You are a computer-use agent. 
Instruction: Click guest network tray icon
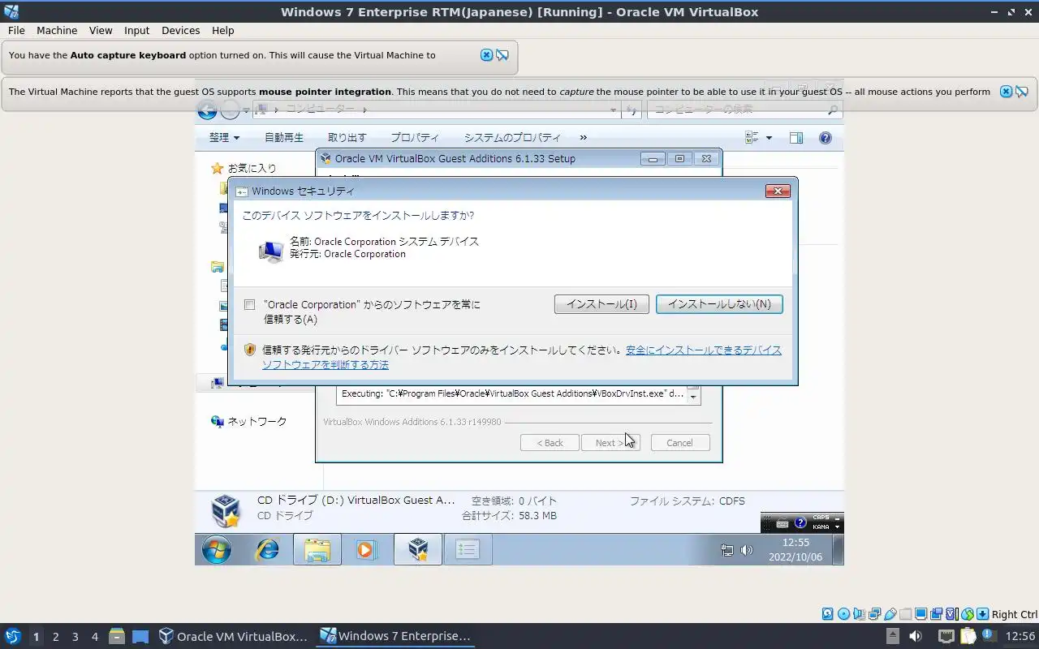[727, 550]
